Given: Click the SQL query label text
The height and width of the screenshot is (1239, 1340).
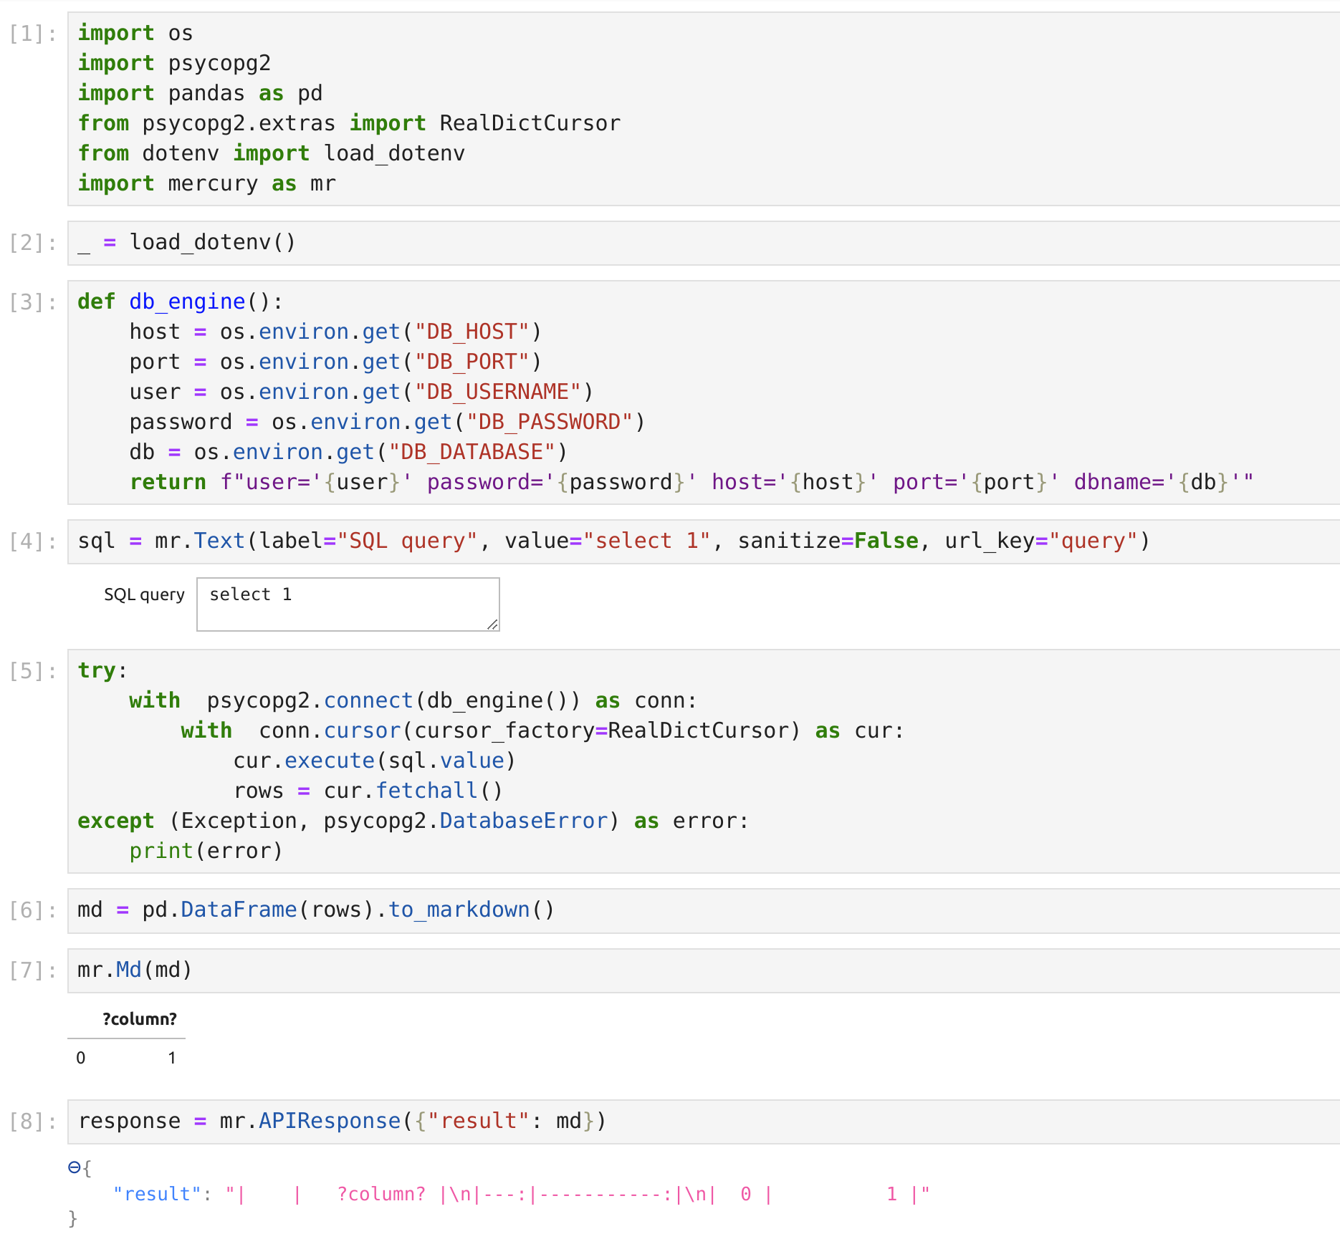Looking at the screenshot, I should (x=144, y=594).
